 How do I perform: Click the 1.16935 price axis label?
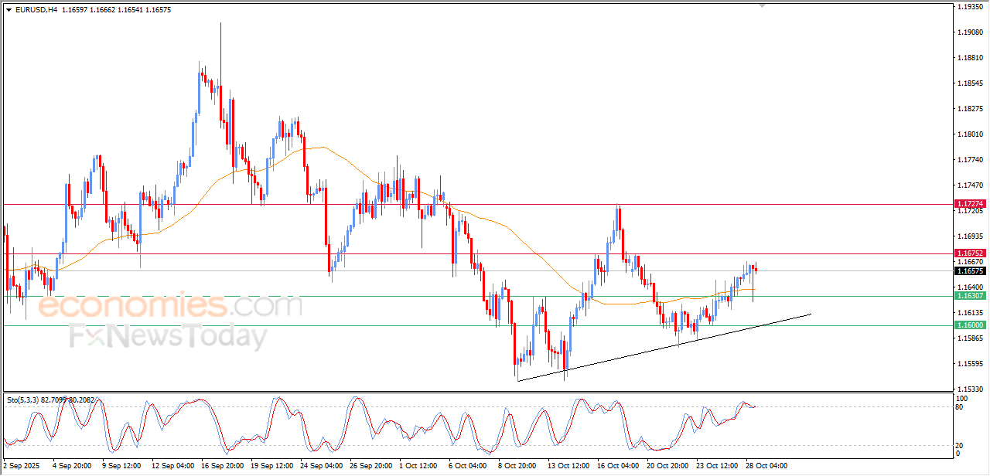point(970,236)
